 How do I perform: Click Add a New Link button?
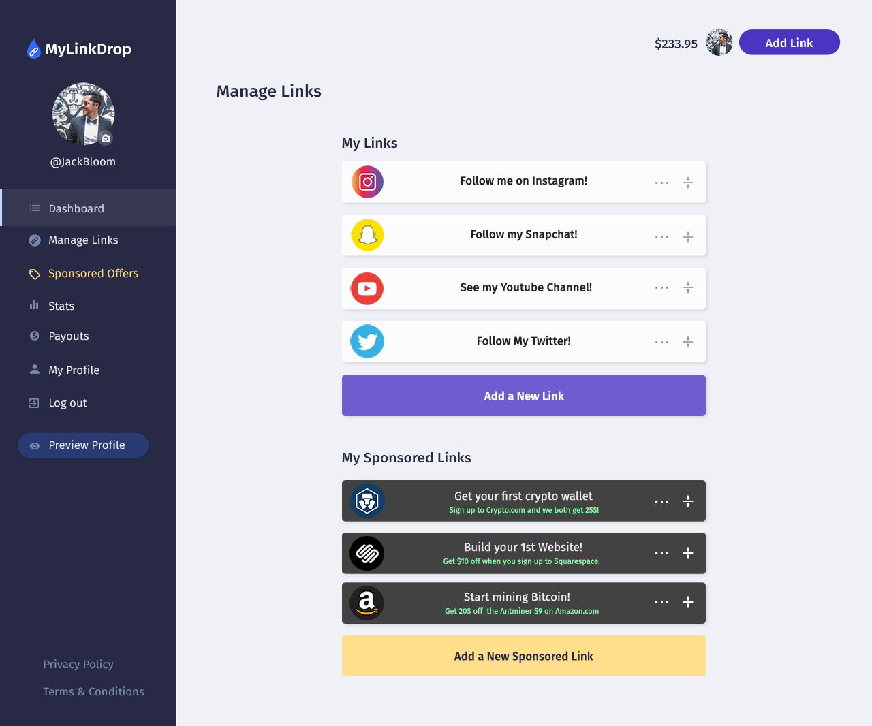click(523, 396)
